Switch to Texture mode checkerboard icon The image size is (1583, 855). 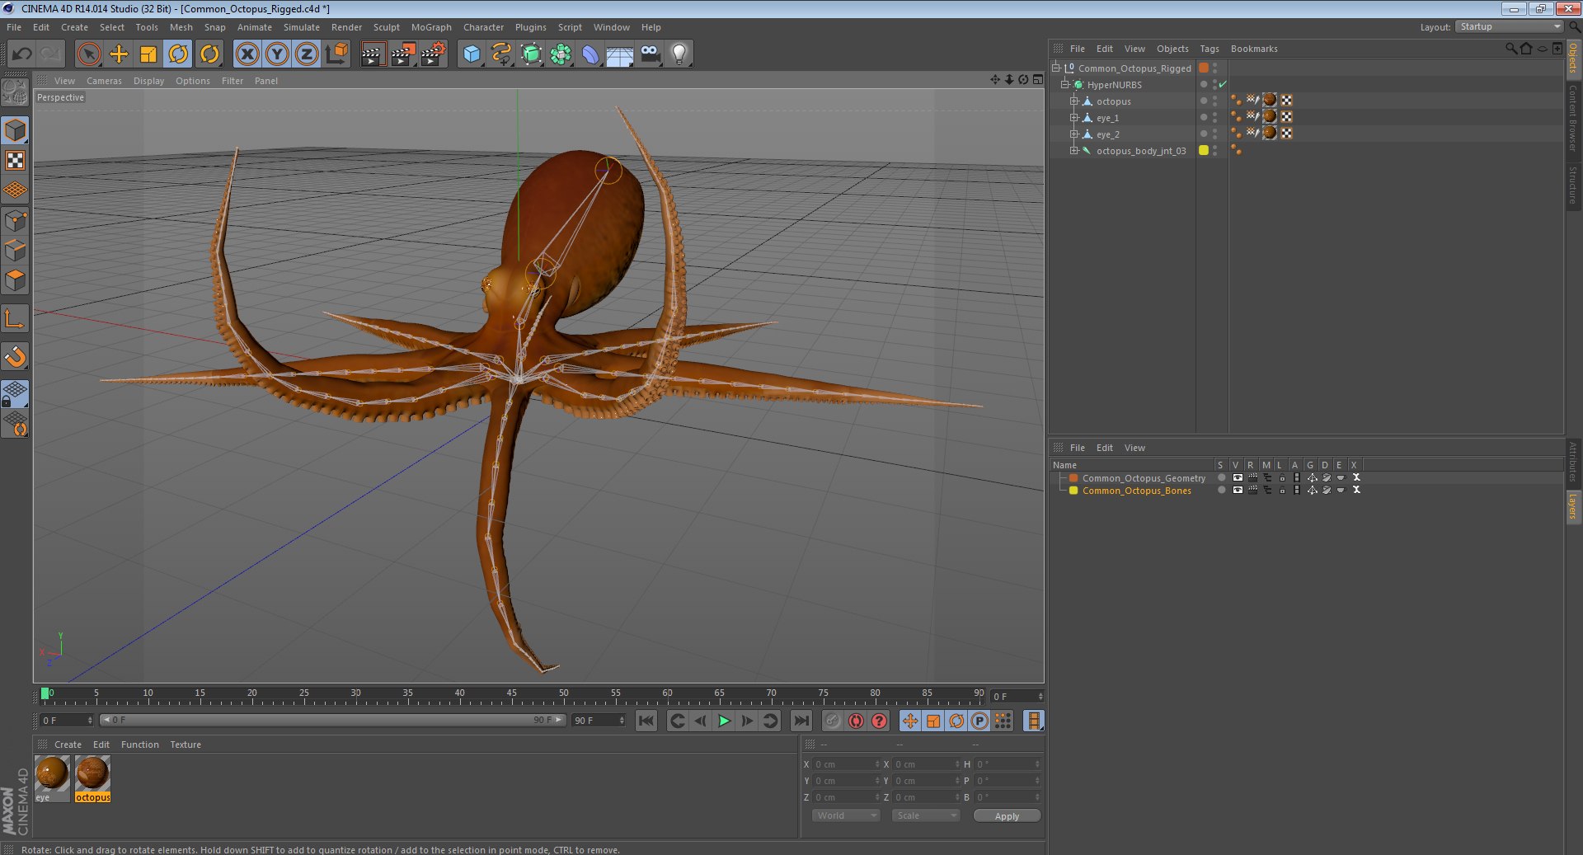(x=15, y=160)
